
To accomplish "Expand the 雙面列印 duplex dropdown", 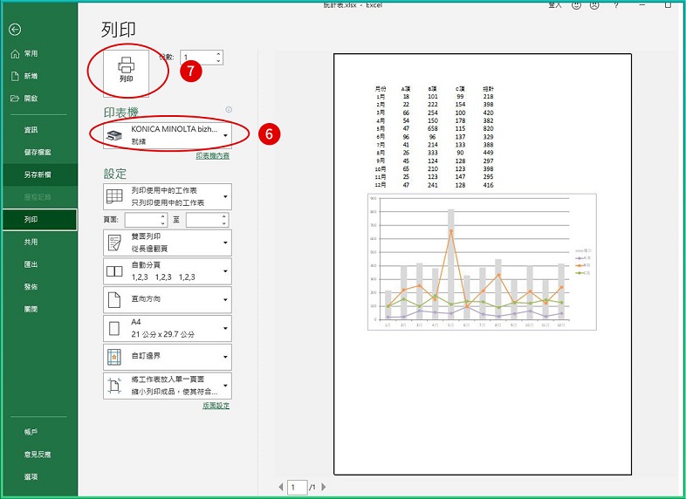I will click(168, 243).
